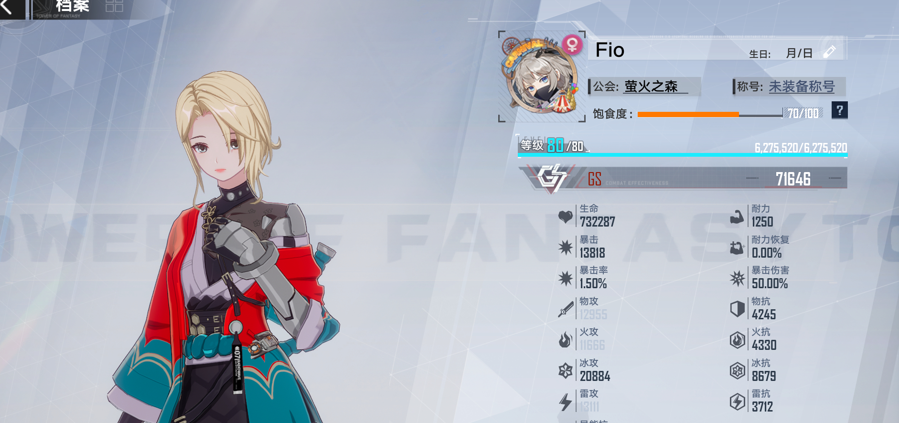Select the volt attack lightning icon
899x423 pixels.
[x=566, y=402]
